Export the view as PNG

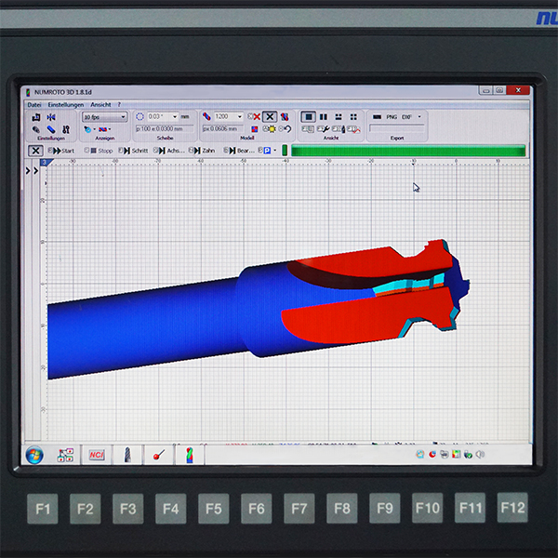click(392, 117)
